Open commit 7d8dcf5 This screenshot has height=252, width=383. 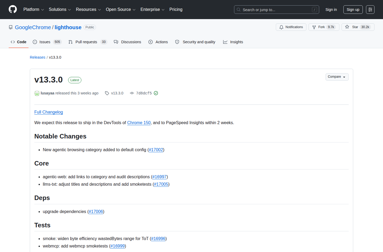tap(144, 93)
